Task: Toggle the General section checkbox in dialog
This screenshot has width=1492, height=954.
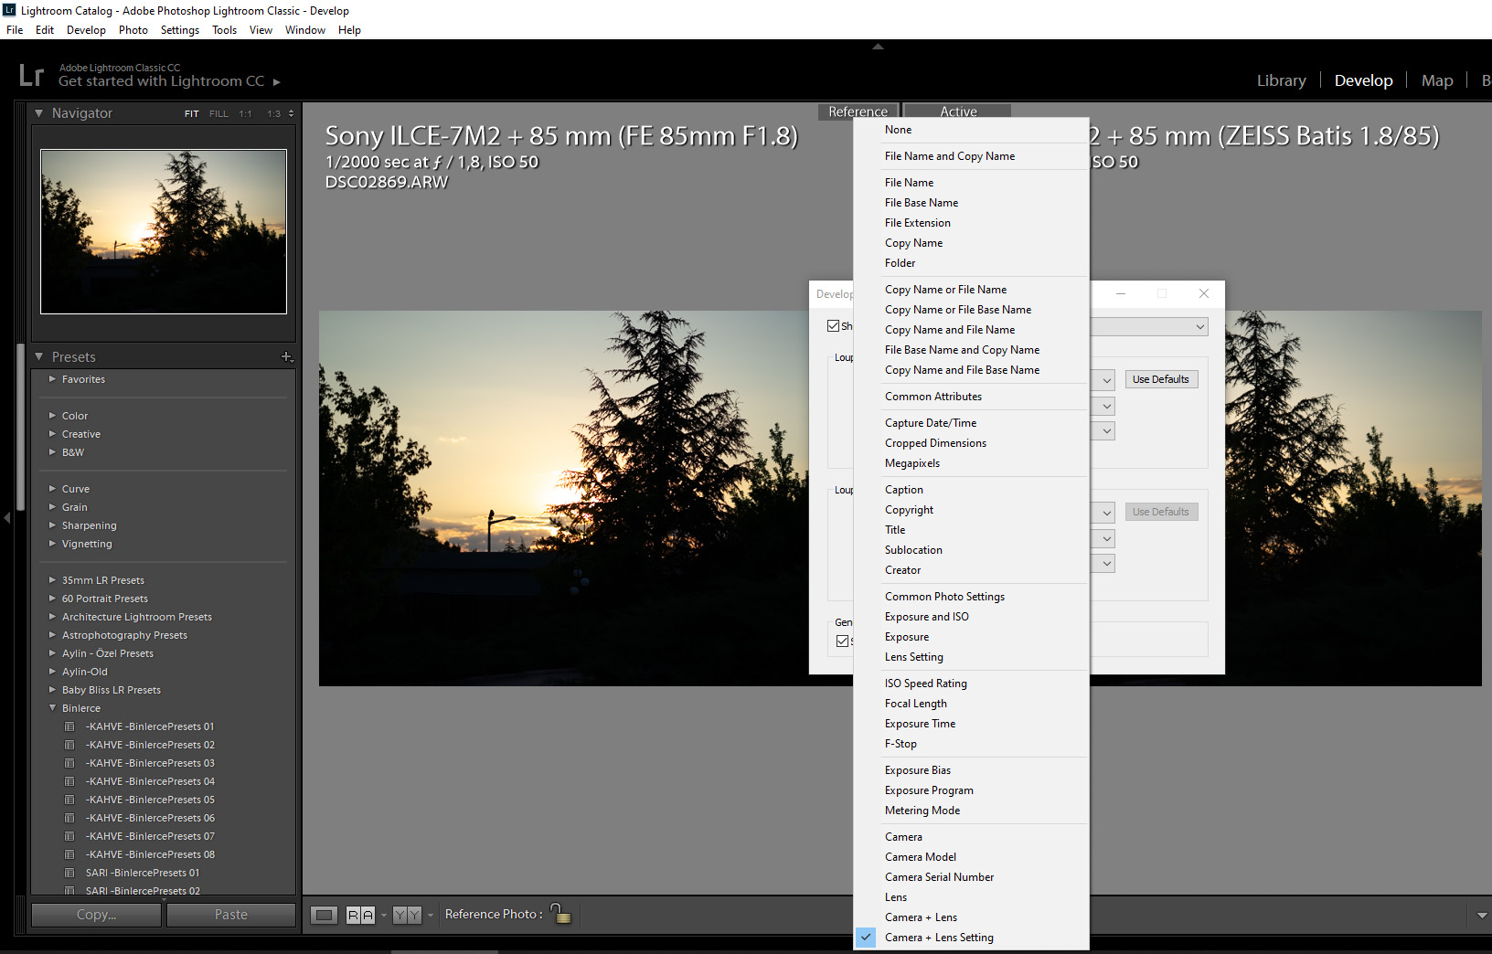Action: pyautogui.click(x=842, y=641)
